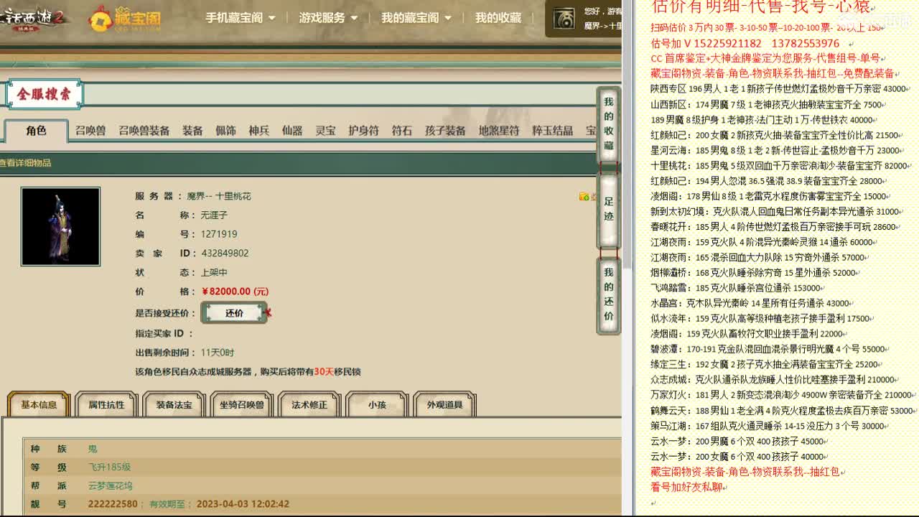
Task: Click the 飞鸿踏雪 185克火队 listing line
Action: 737,287
